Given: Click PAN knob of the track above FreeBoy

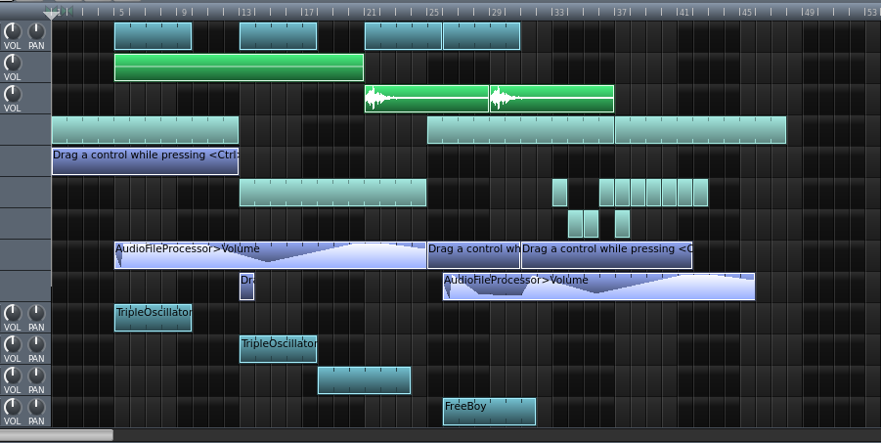Looking at the screenshot, I should [36, 376].
